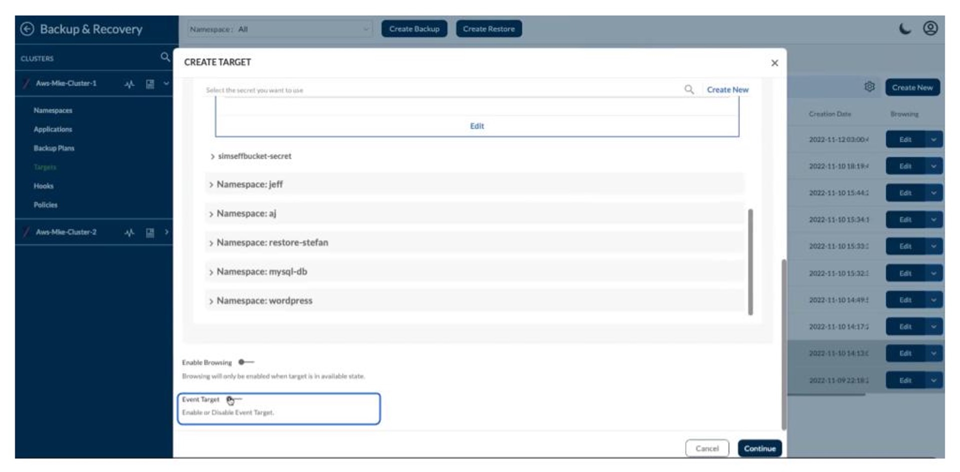Click the secret search magnifier icon
This screenshot has height=472, width=960.
click(689, 89)
